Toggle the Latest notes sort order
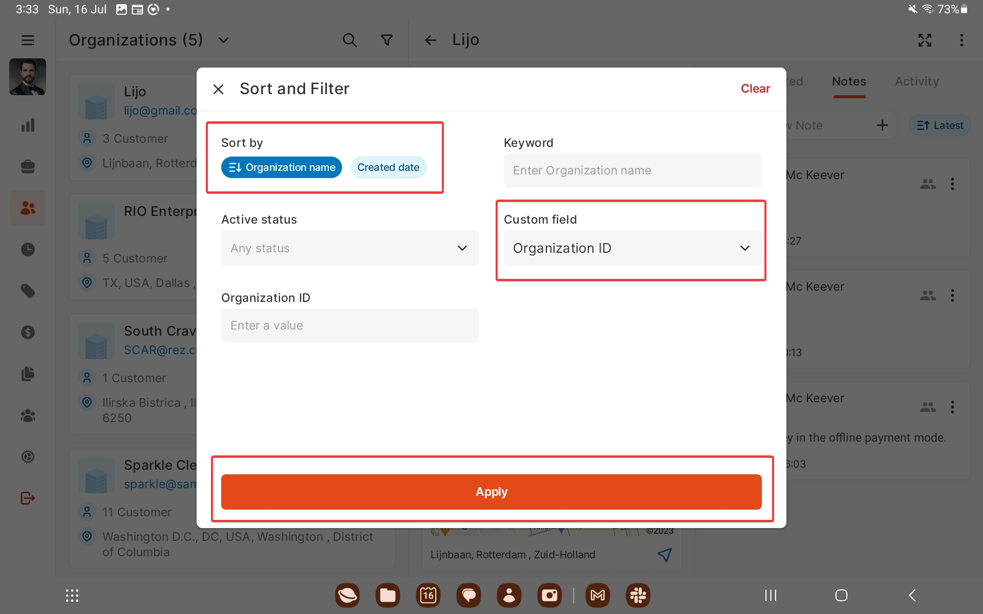This screenshot has width=983, height=614. click(939, 125)
